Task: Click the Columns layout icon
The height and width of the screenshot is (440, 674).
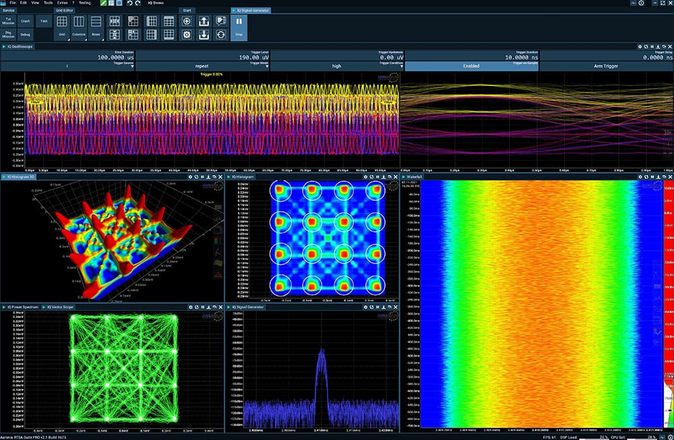Action: [x=79, y=22]
